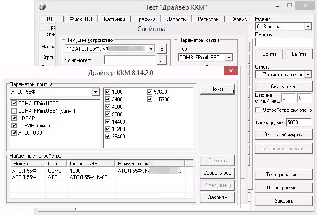Enable the COM4: FPrintUSB1 (занят) checkbox

point(14,111)
